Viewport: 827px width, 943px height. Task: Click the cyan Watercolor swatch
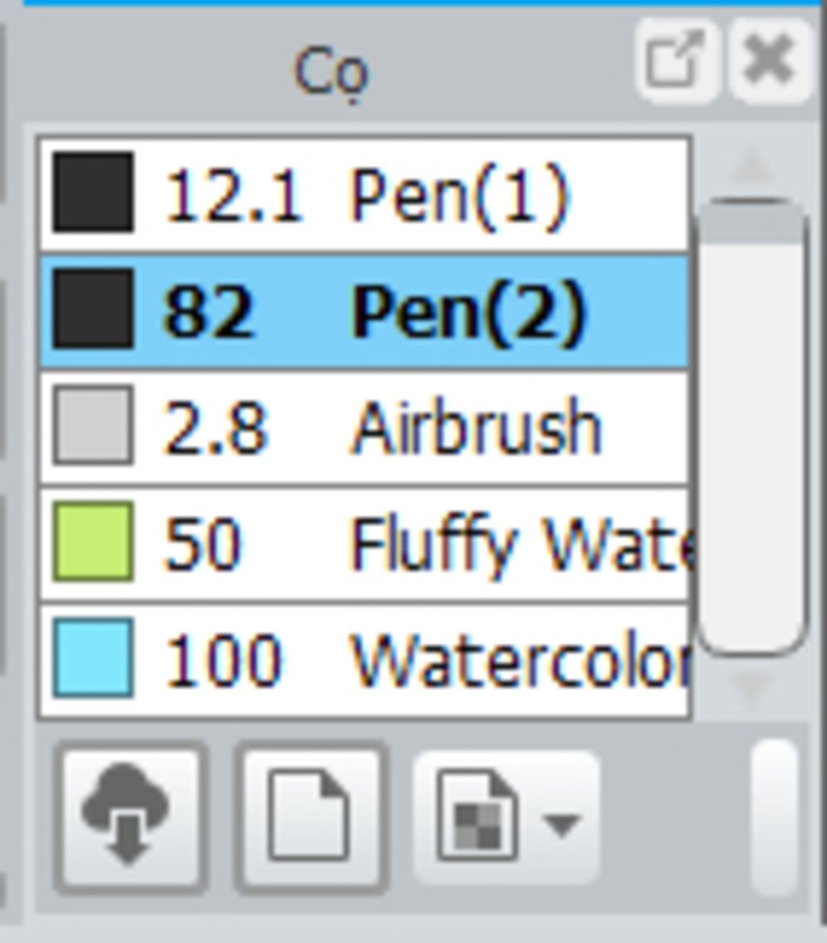click(x=93, y=658)
